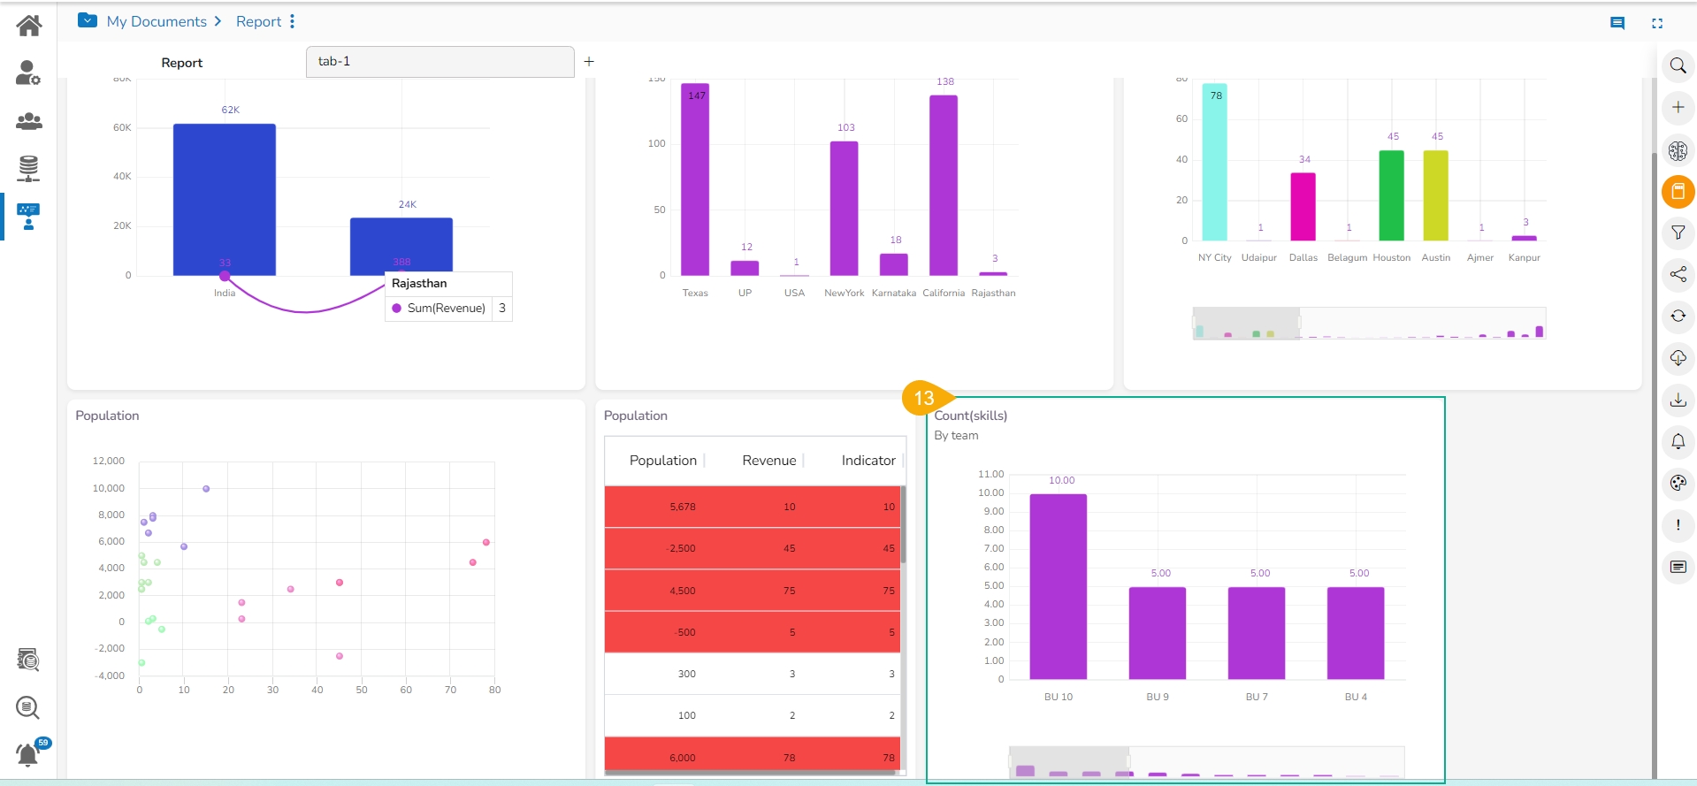
Task: Click the cloud download icon
Action: tap(1678, 358)
